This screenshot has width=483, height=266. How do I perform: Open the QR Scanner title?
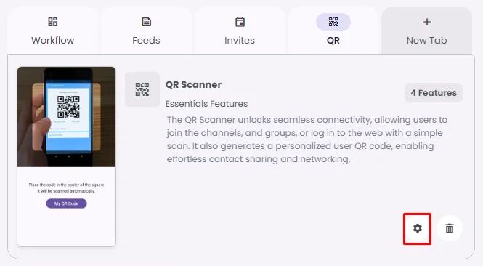pyautogui.click(x=193, y=85)
